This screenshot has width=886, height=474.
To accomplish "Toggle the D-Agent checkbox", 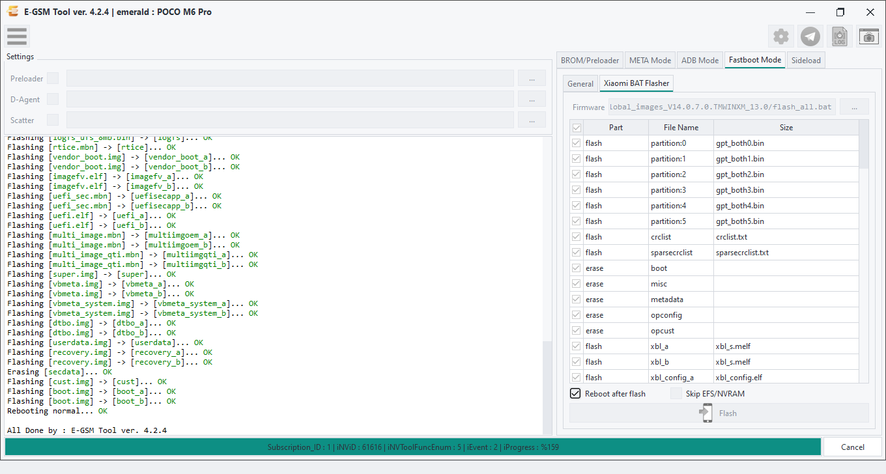I will point(53,99).
